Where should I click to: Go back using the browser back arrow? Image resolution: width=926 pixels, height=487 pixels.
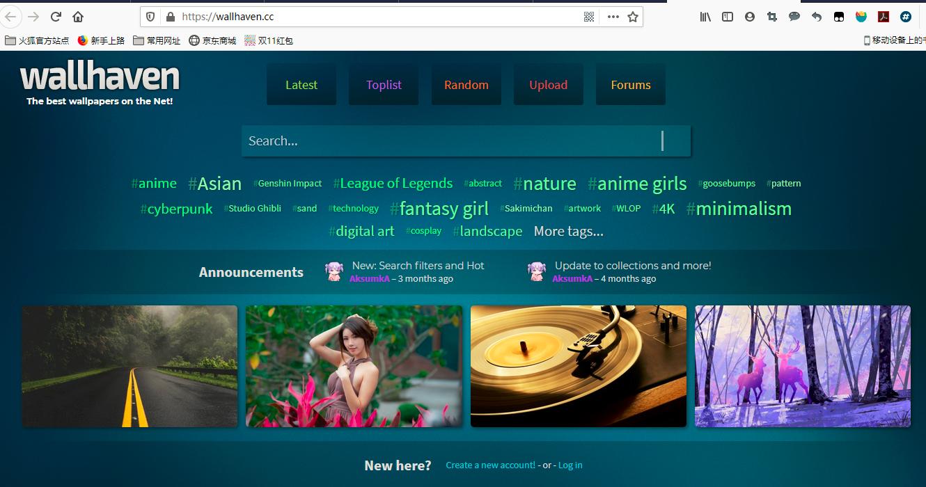click(x=10, y=17)
